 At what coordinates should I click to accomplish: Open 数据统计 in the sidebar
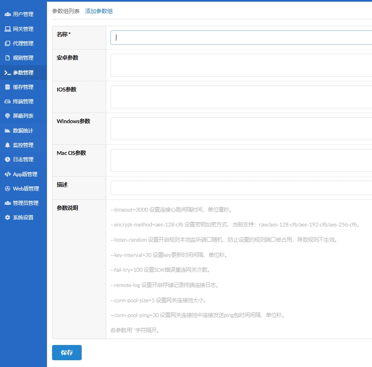pos(23,131)
